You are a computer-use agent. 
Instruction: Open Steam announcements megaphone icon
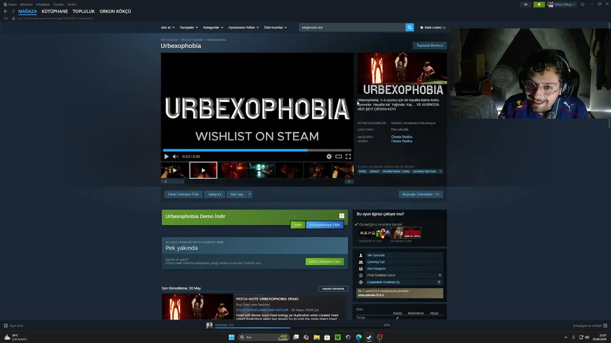[x=526, y=4]
